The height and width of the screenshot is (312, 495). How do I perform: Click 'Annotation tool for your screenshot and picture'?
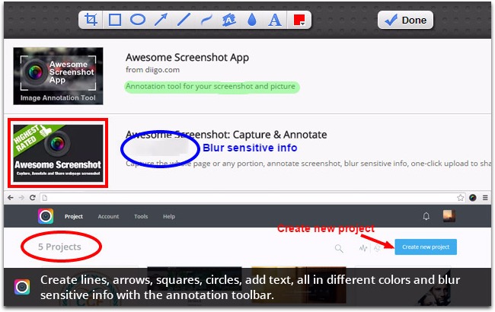(x=210, y=87)
